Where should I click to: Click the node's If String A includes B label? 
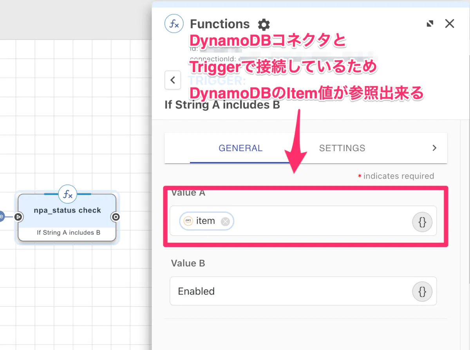point(69,233)
